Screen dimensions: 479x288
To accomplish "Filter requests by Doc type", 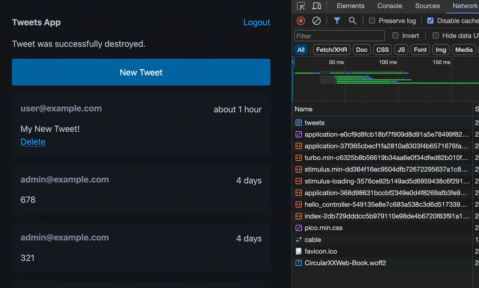I will (362, 50).
